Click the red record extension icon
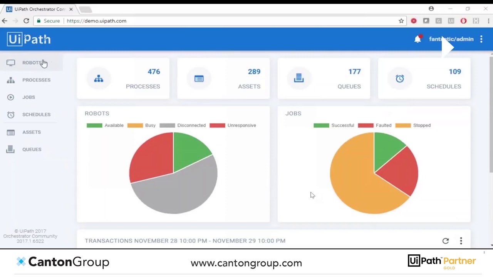 point(414,21)
